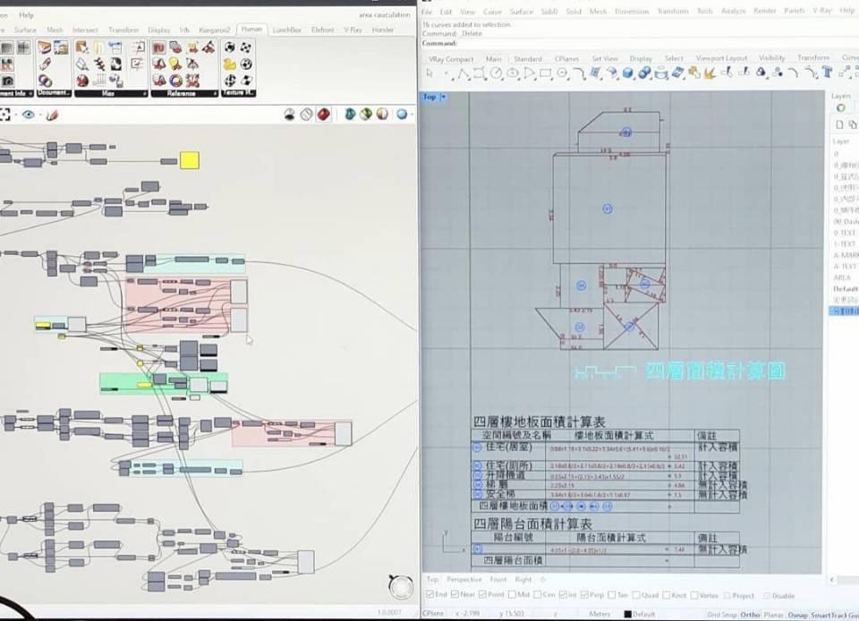Toggle Grid Snap in Rhino status bar
Image resolution: width=859 pixels, height=621 pixels.
click(722, 615)
